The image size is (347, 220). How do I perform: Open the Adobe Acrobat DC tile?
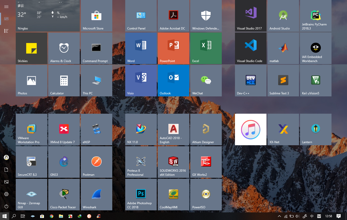pos(173,16)
